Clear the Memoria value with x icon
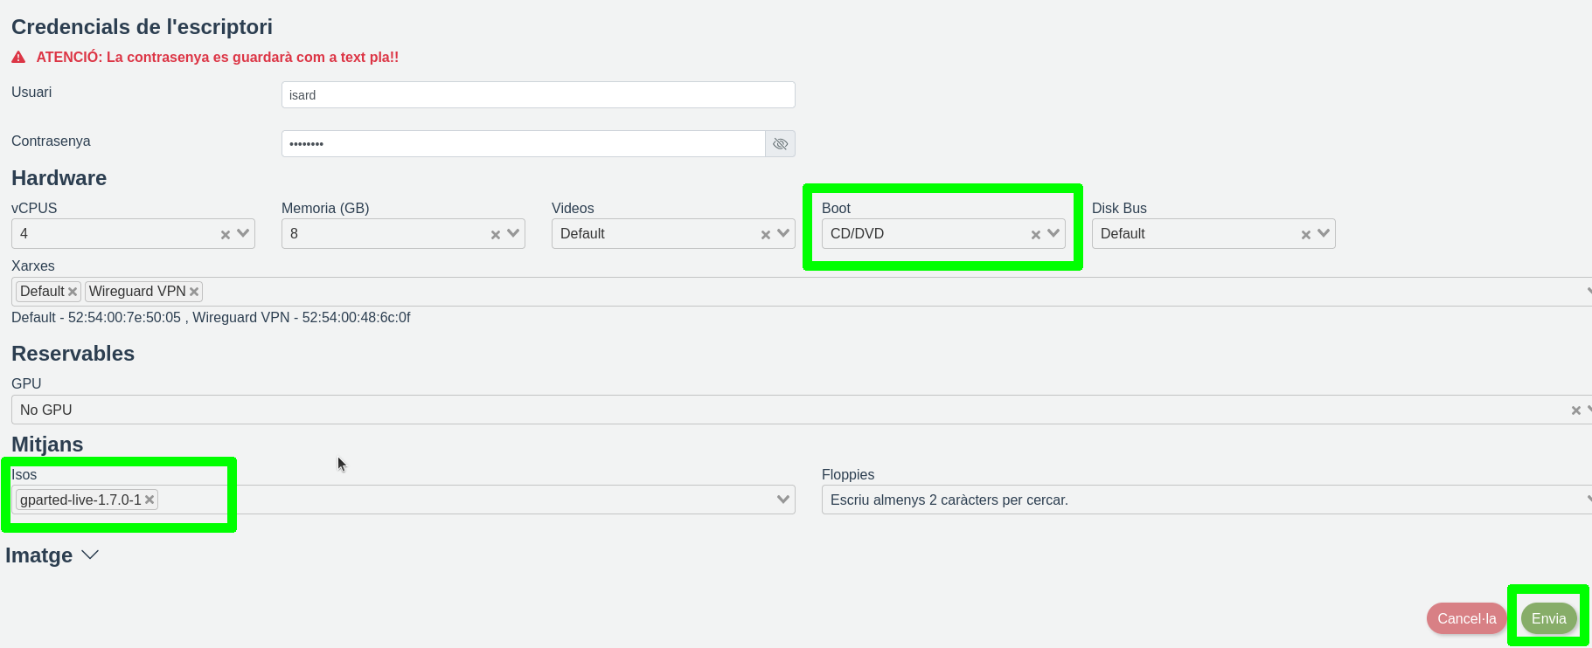Image resolution: width=1592 pixels, height=648 pixels. point(496,235)
